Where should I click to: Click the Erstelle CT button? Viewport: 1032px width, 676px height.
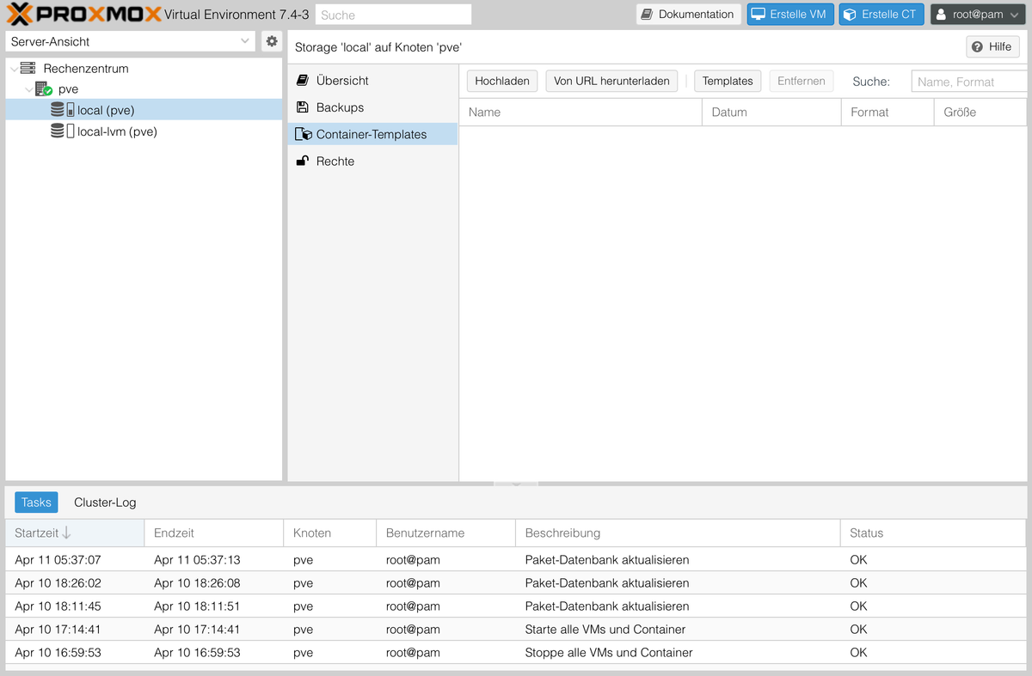[881, 15]
